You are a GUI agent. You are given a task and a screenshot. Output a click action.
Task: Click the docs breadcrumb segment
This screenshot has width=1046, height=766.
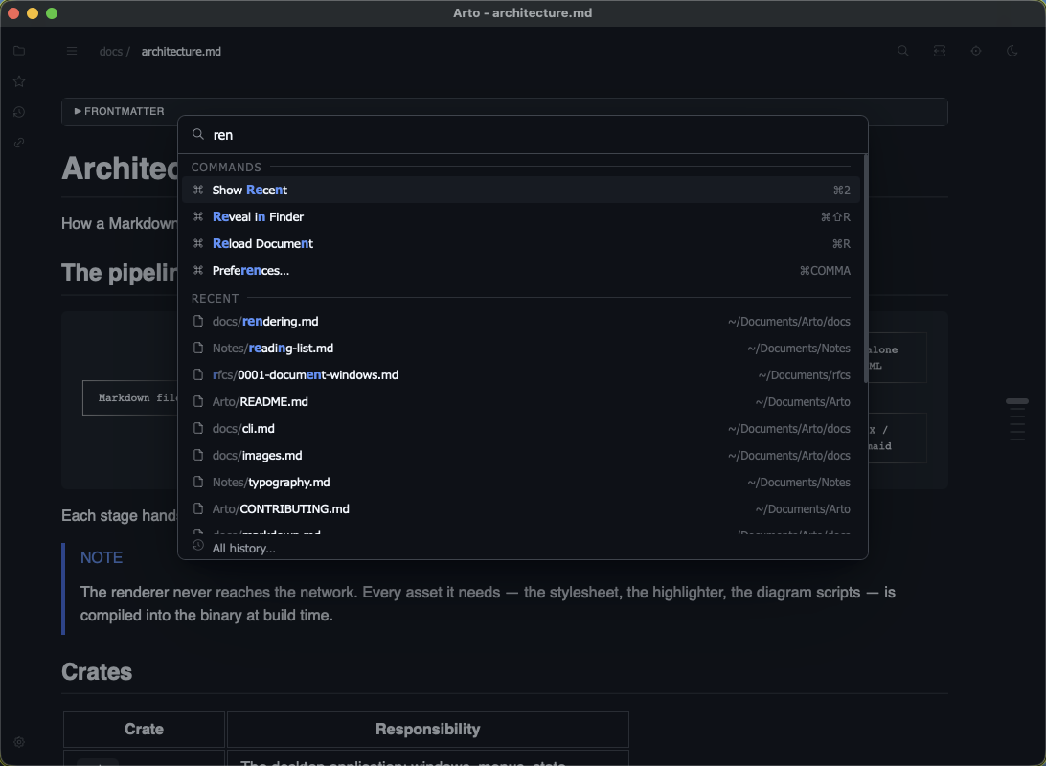pyautogui.click(x=111, y=52)
